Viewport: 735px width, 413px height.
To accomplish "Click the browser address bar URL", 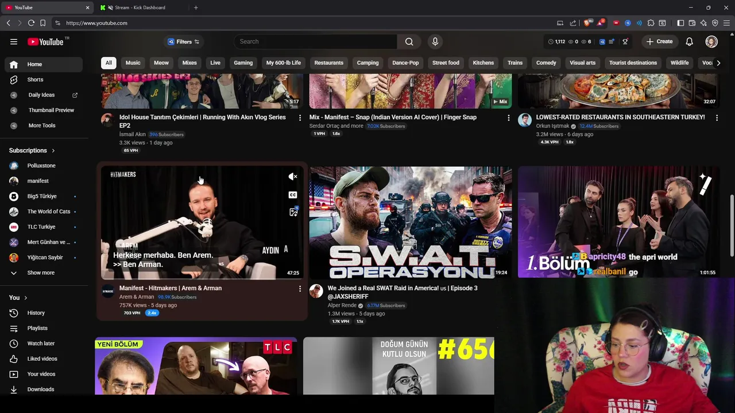I will click(x=96, y=23).
